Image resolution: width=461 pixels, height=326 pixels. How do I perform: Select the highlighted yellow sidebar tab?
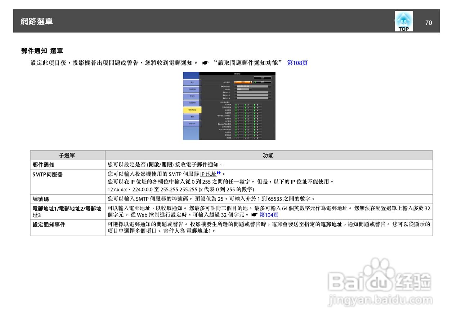(192, 110)
